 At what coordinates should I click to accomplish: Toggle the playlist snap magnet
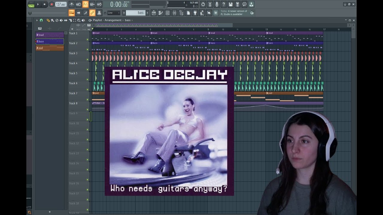click(41, 20)
